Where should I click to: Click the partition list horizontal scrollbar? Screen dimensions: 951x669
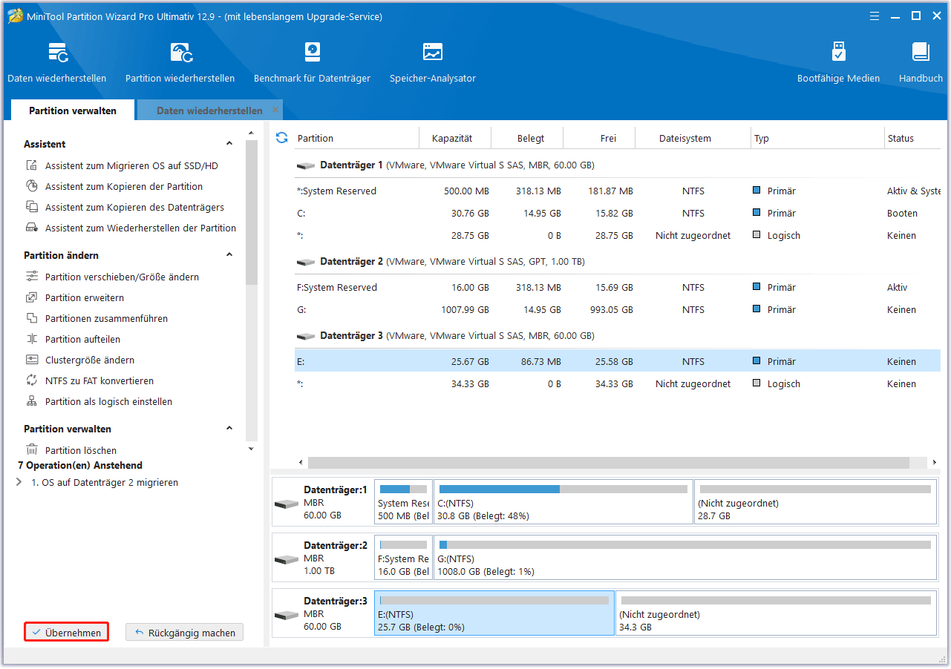[609, 462]
